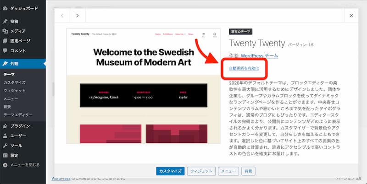This screenshot has height=184, width=367.
Task: Go to the previous theme with left chevron
Action: (x=62, y=16)
